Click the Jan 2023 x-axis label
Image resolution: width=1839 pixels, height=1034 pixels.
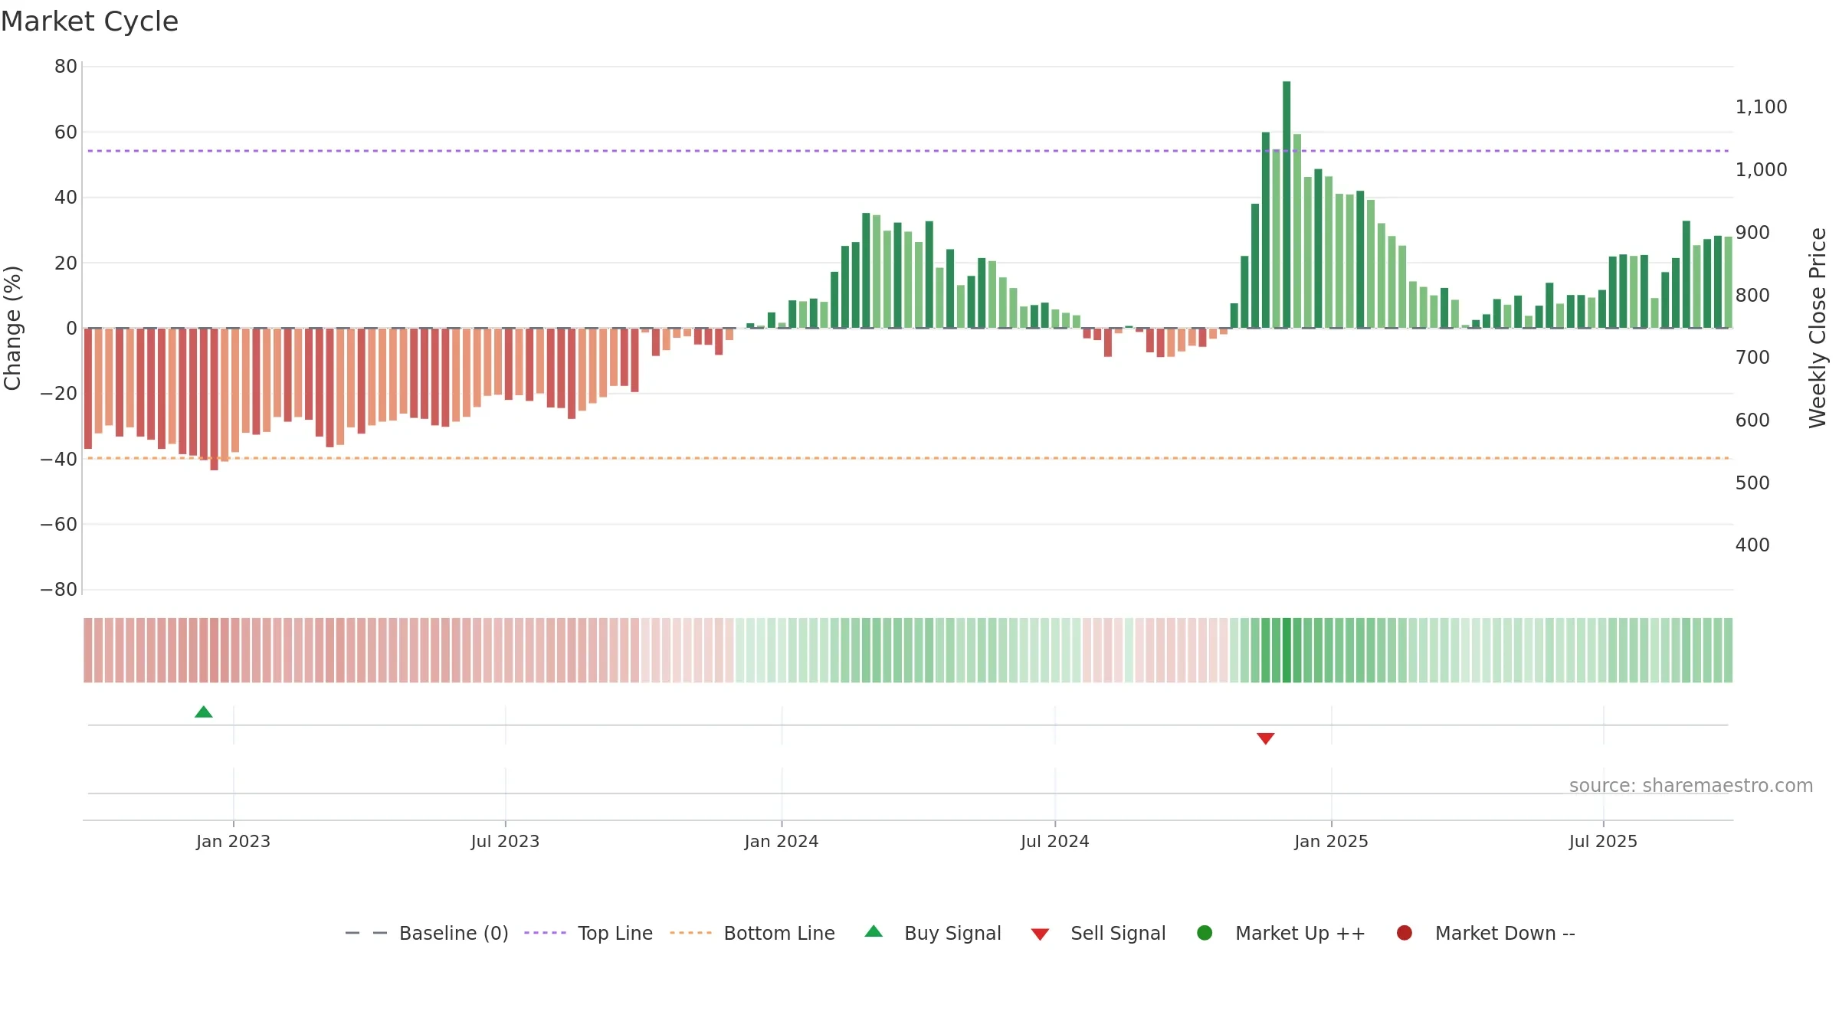tap(233, 842)
